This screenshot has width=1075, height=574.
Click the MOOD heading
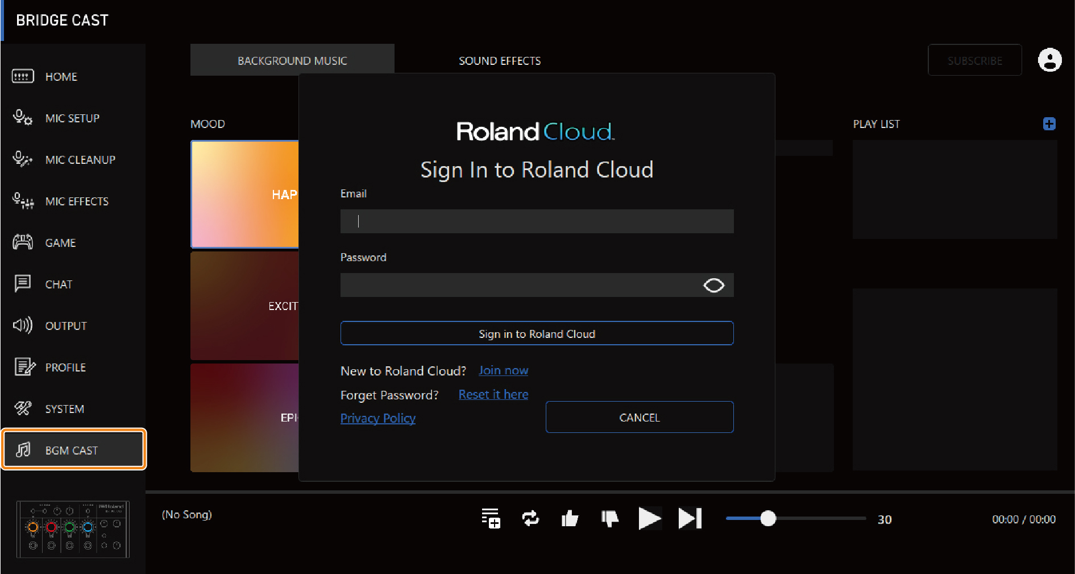(207, 124)
